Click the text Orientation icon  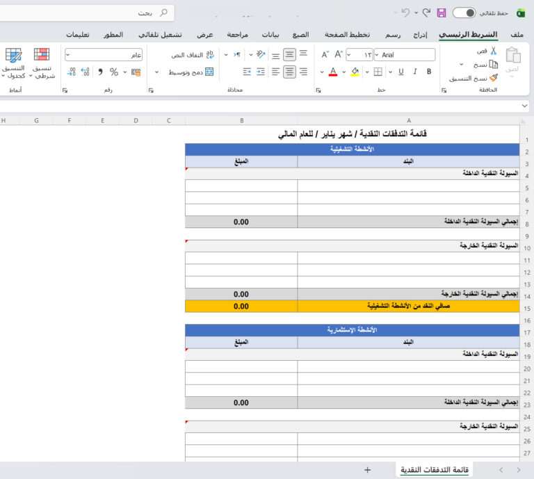[x=261, y=54]
